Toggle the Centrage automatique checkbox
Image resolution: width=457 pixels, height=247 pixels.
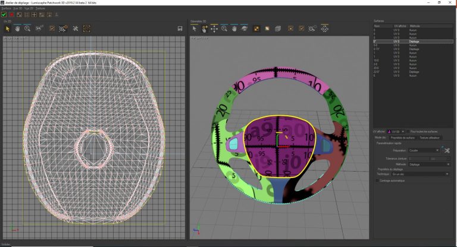[x=376, y=180]
